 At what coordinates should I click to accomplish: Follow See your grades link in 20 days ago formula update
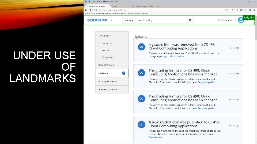click(206, 108)
